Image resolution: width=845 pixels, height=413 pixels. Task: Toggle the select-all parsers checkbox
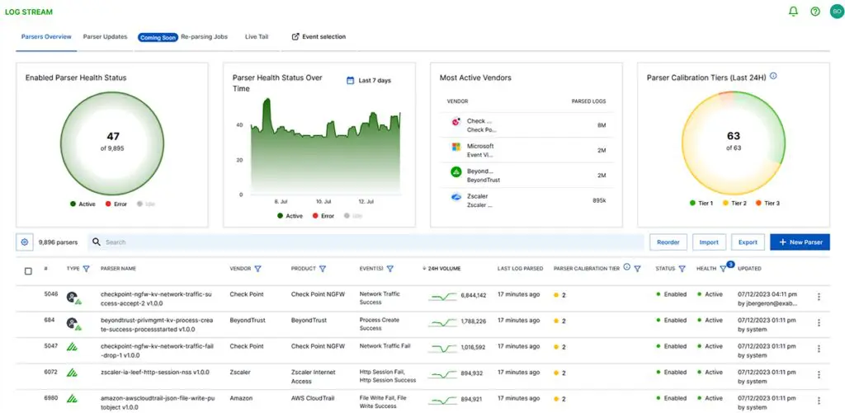(28, 270)
